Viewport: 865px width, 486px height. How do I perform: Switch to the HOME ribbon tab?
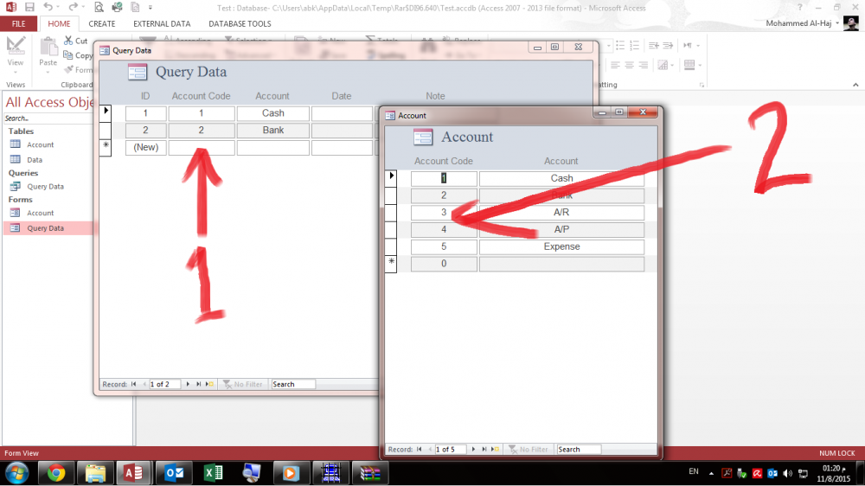tap(59, 23)
